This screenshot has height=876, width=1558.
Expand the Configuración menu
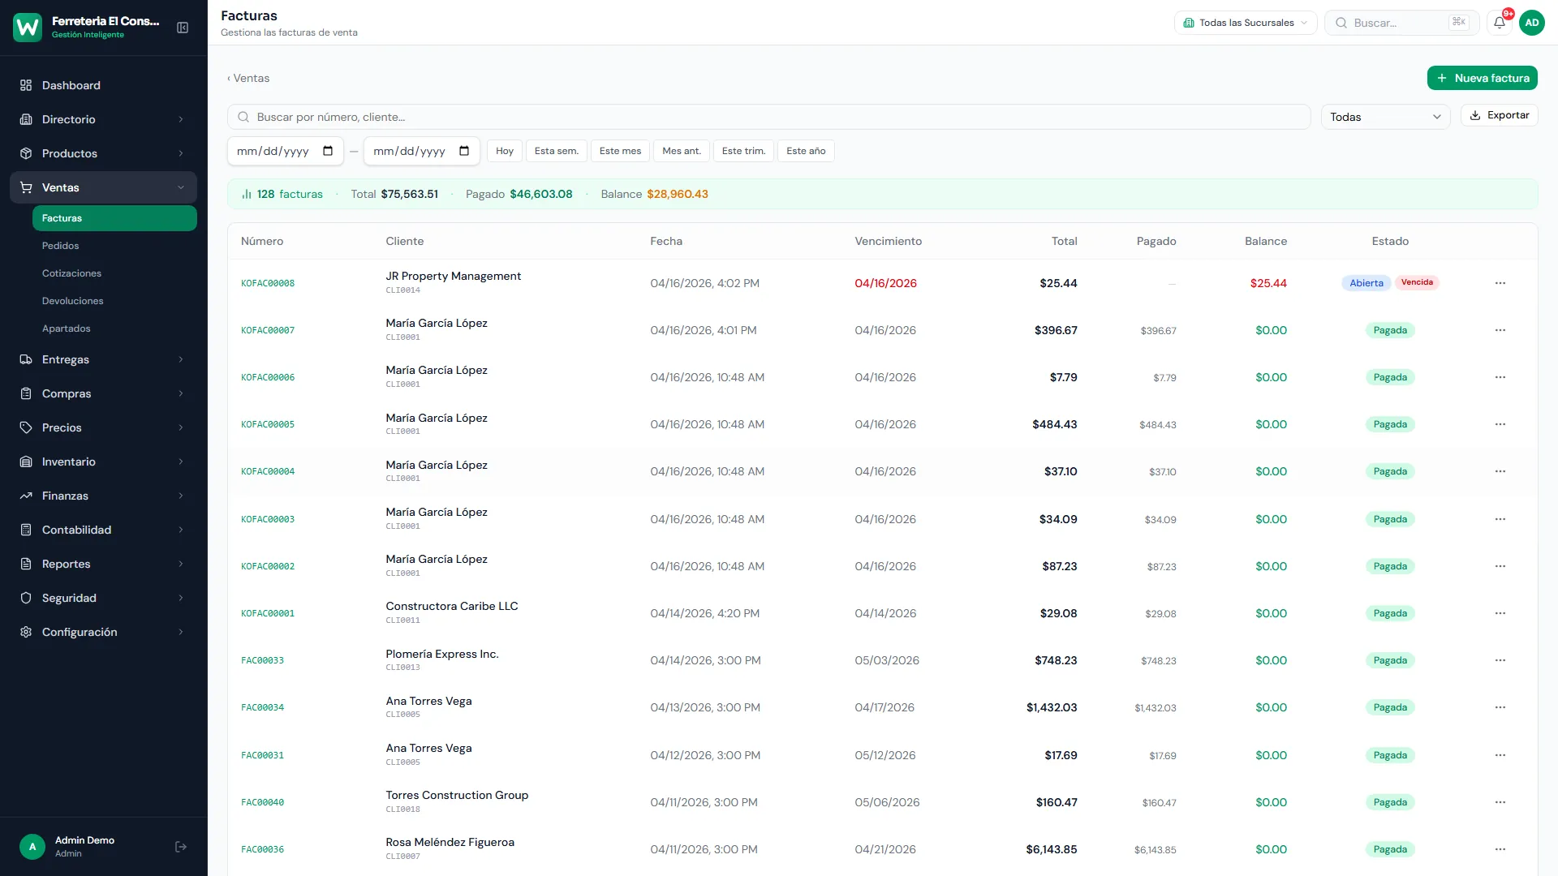[103, 632]
